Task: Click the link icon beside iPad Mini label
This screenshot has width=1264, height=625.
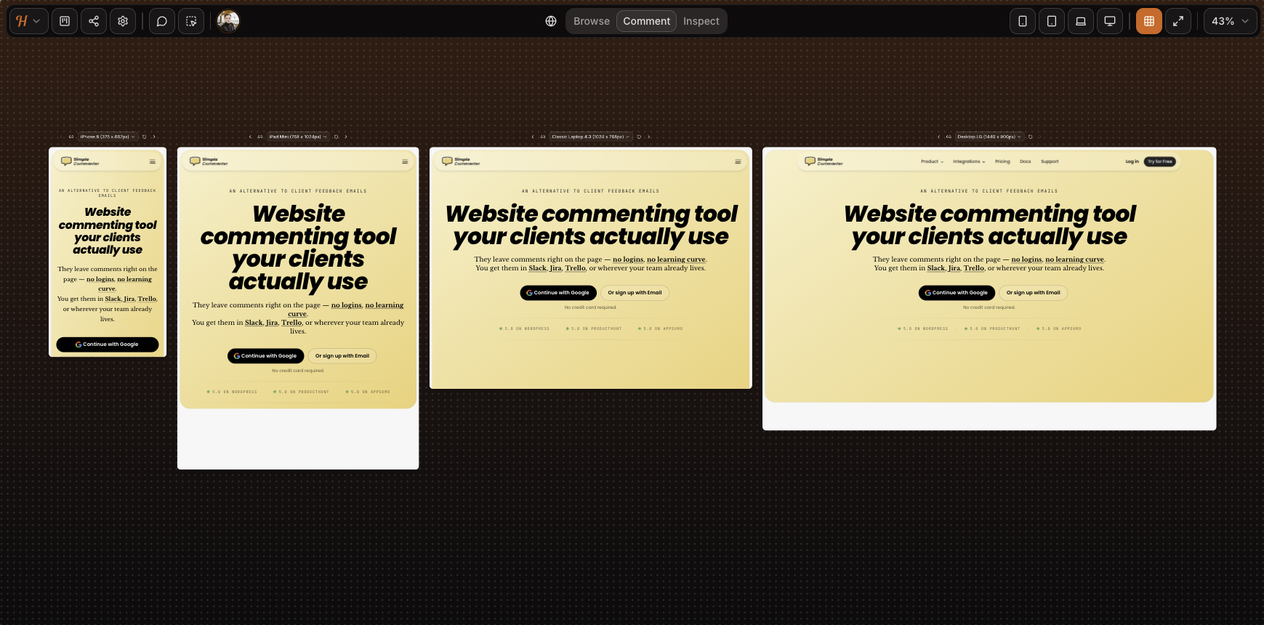Action: 260,137
